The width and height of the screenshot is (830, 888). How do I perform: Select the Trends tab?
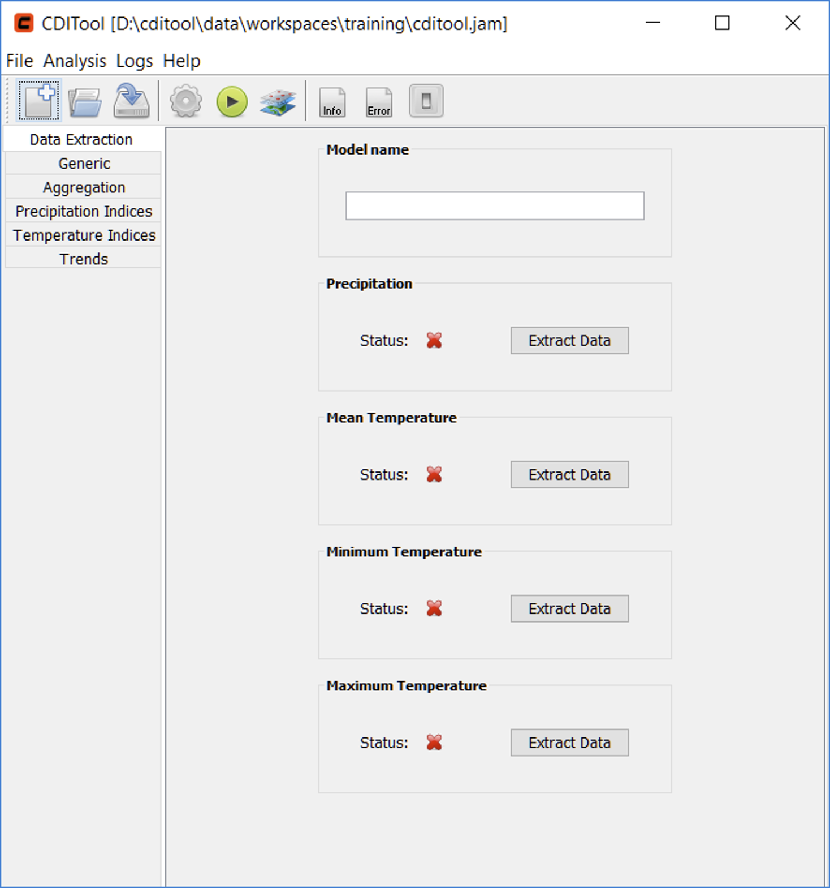tap(84, 259)
